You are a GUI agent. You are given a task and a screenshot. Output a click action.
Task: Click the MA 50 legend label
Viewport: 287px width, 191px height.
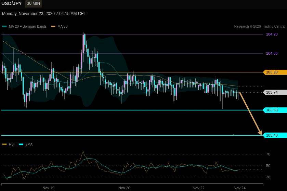pos(62,27)
